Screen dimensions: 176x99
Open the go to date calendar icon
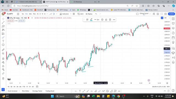tap(37, 87)
